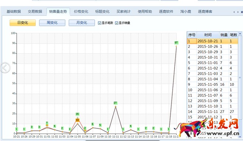Click the table scrollbar down arrow

tap(240, 137)
